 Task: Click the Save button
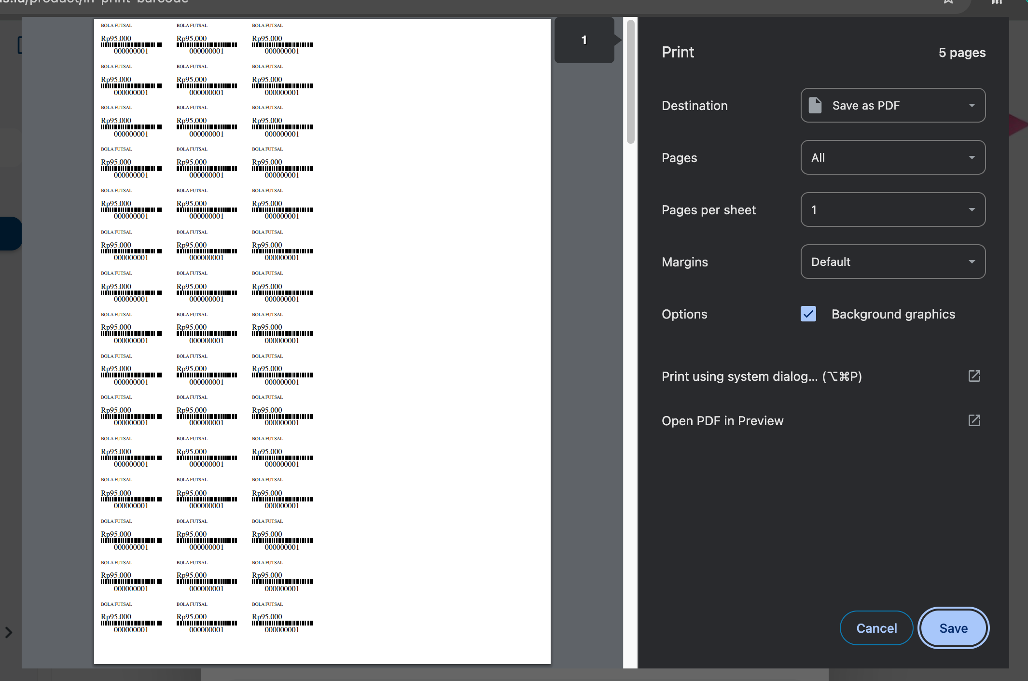(953, 628)
